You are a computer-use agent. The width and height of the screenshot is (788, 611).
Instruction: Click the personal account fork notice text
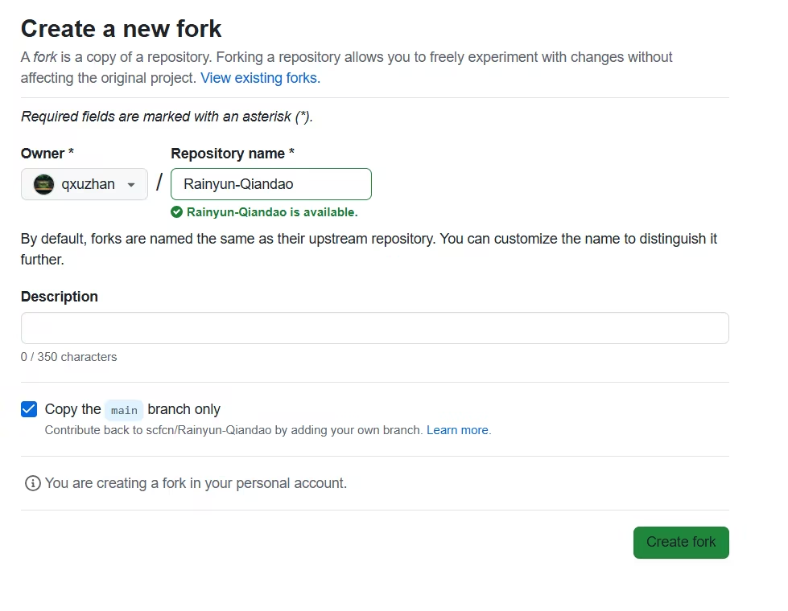click(196, 483)
